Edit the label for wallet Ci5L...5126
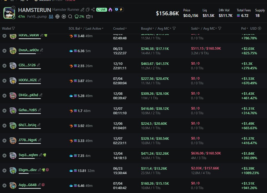Screen dimensions: 267x193 pyautogui.click(x=38, y=65)
